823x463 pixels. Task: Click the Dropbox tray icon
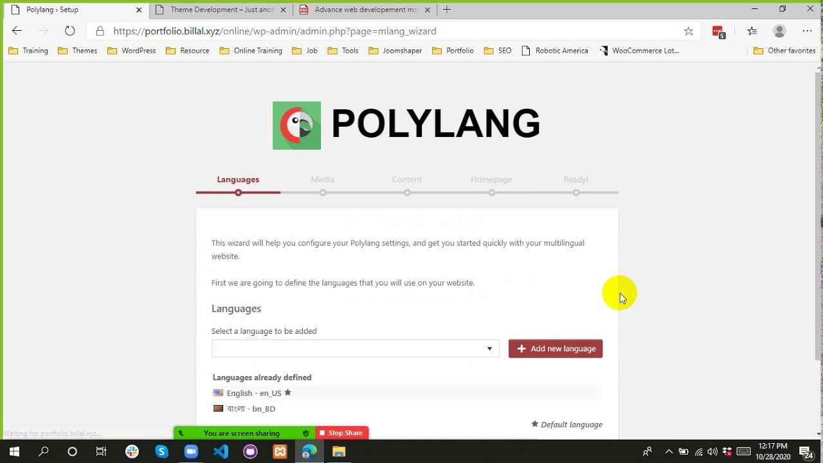pyautogui.click(x=727, y=451)
